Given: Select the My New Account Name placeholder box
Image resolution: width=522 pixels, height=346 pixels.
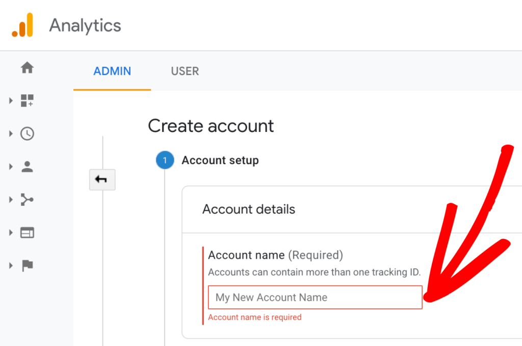Looking at the screenshot, I should pos(315,297).
